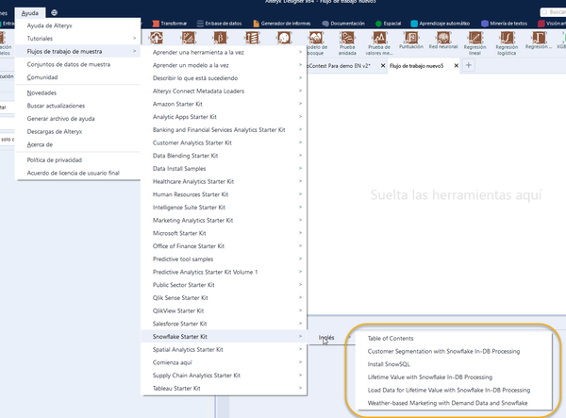Expand the Amazon Starter Kit submenu
This screenshot has height=418, width=566.
pyautogui.click(x=224, y=104)
